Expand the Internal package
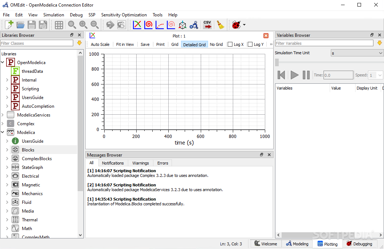The width and height of the screenshot is (384, 249). click(x=7, y=80)
